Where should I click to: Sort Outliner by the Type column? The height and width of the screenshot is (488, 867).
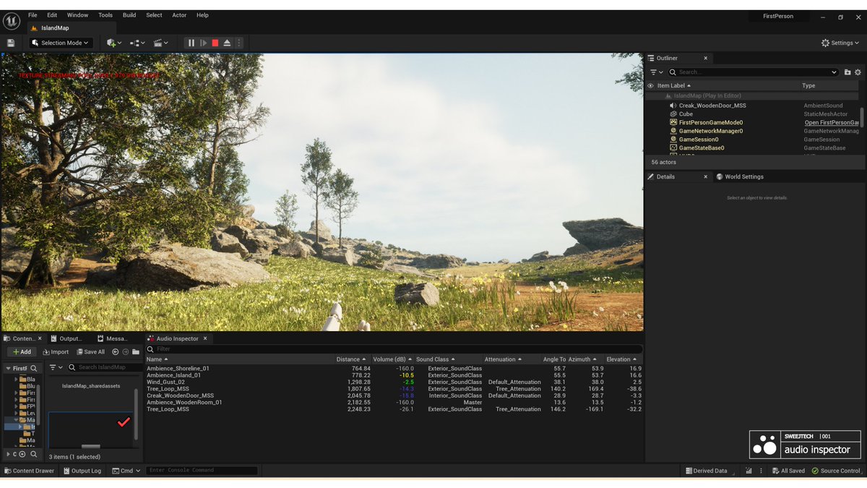pos(808,86)
